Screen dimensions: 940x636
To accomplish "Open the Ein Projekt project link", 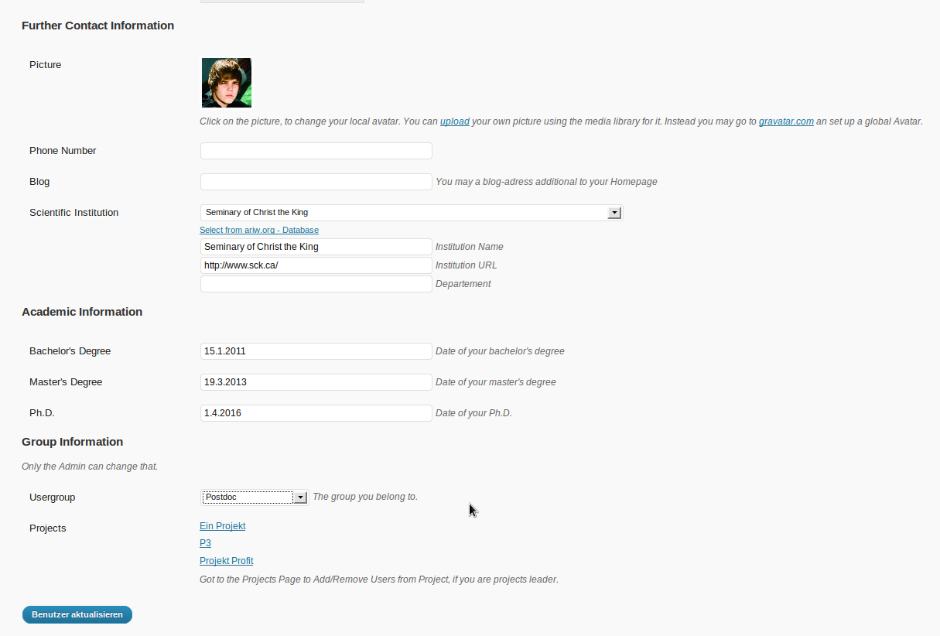I will (223, 526).
